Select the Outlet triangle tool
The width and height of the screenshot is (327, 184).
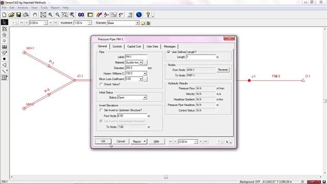[x=4, y=65]
